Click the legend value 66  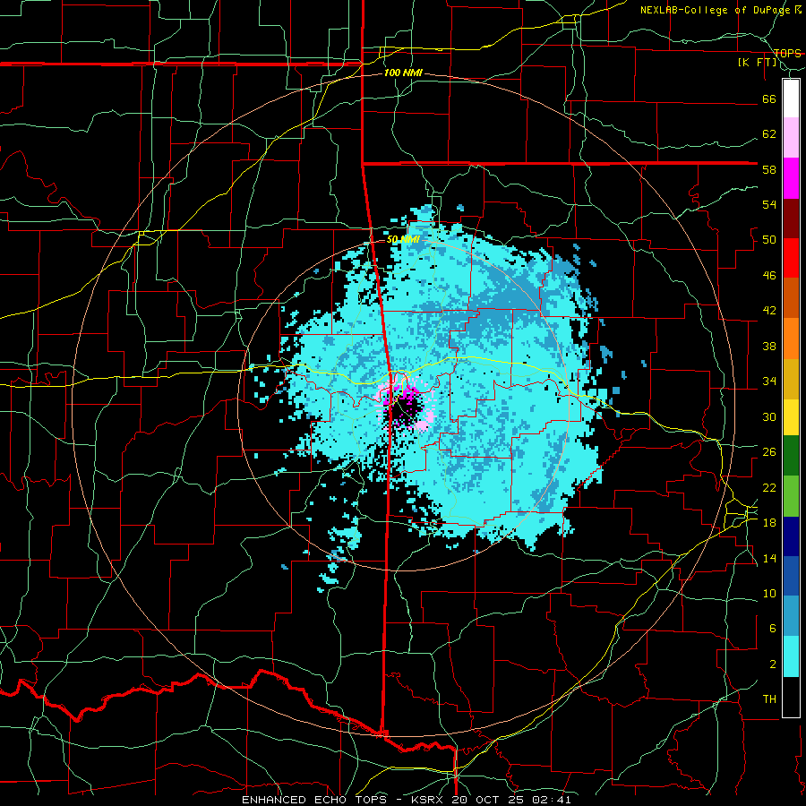(769, 99)
